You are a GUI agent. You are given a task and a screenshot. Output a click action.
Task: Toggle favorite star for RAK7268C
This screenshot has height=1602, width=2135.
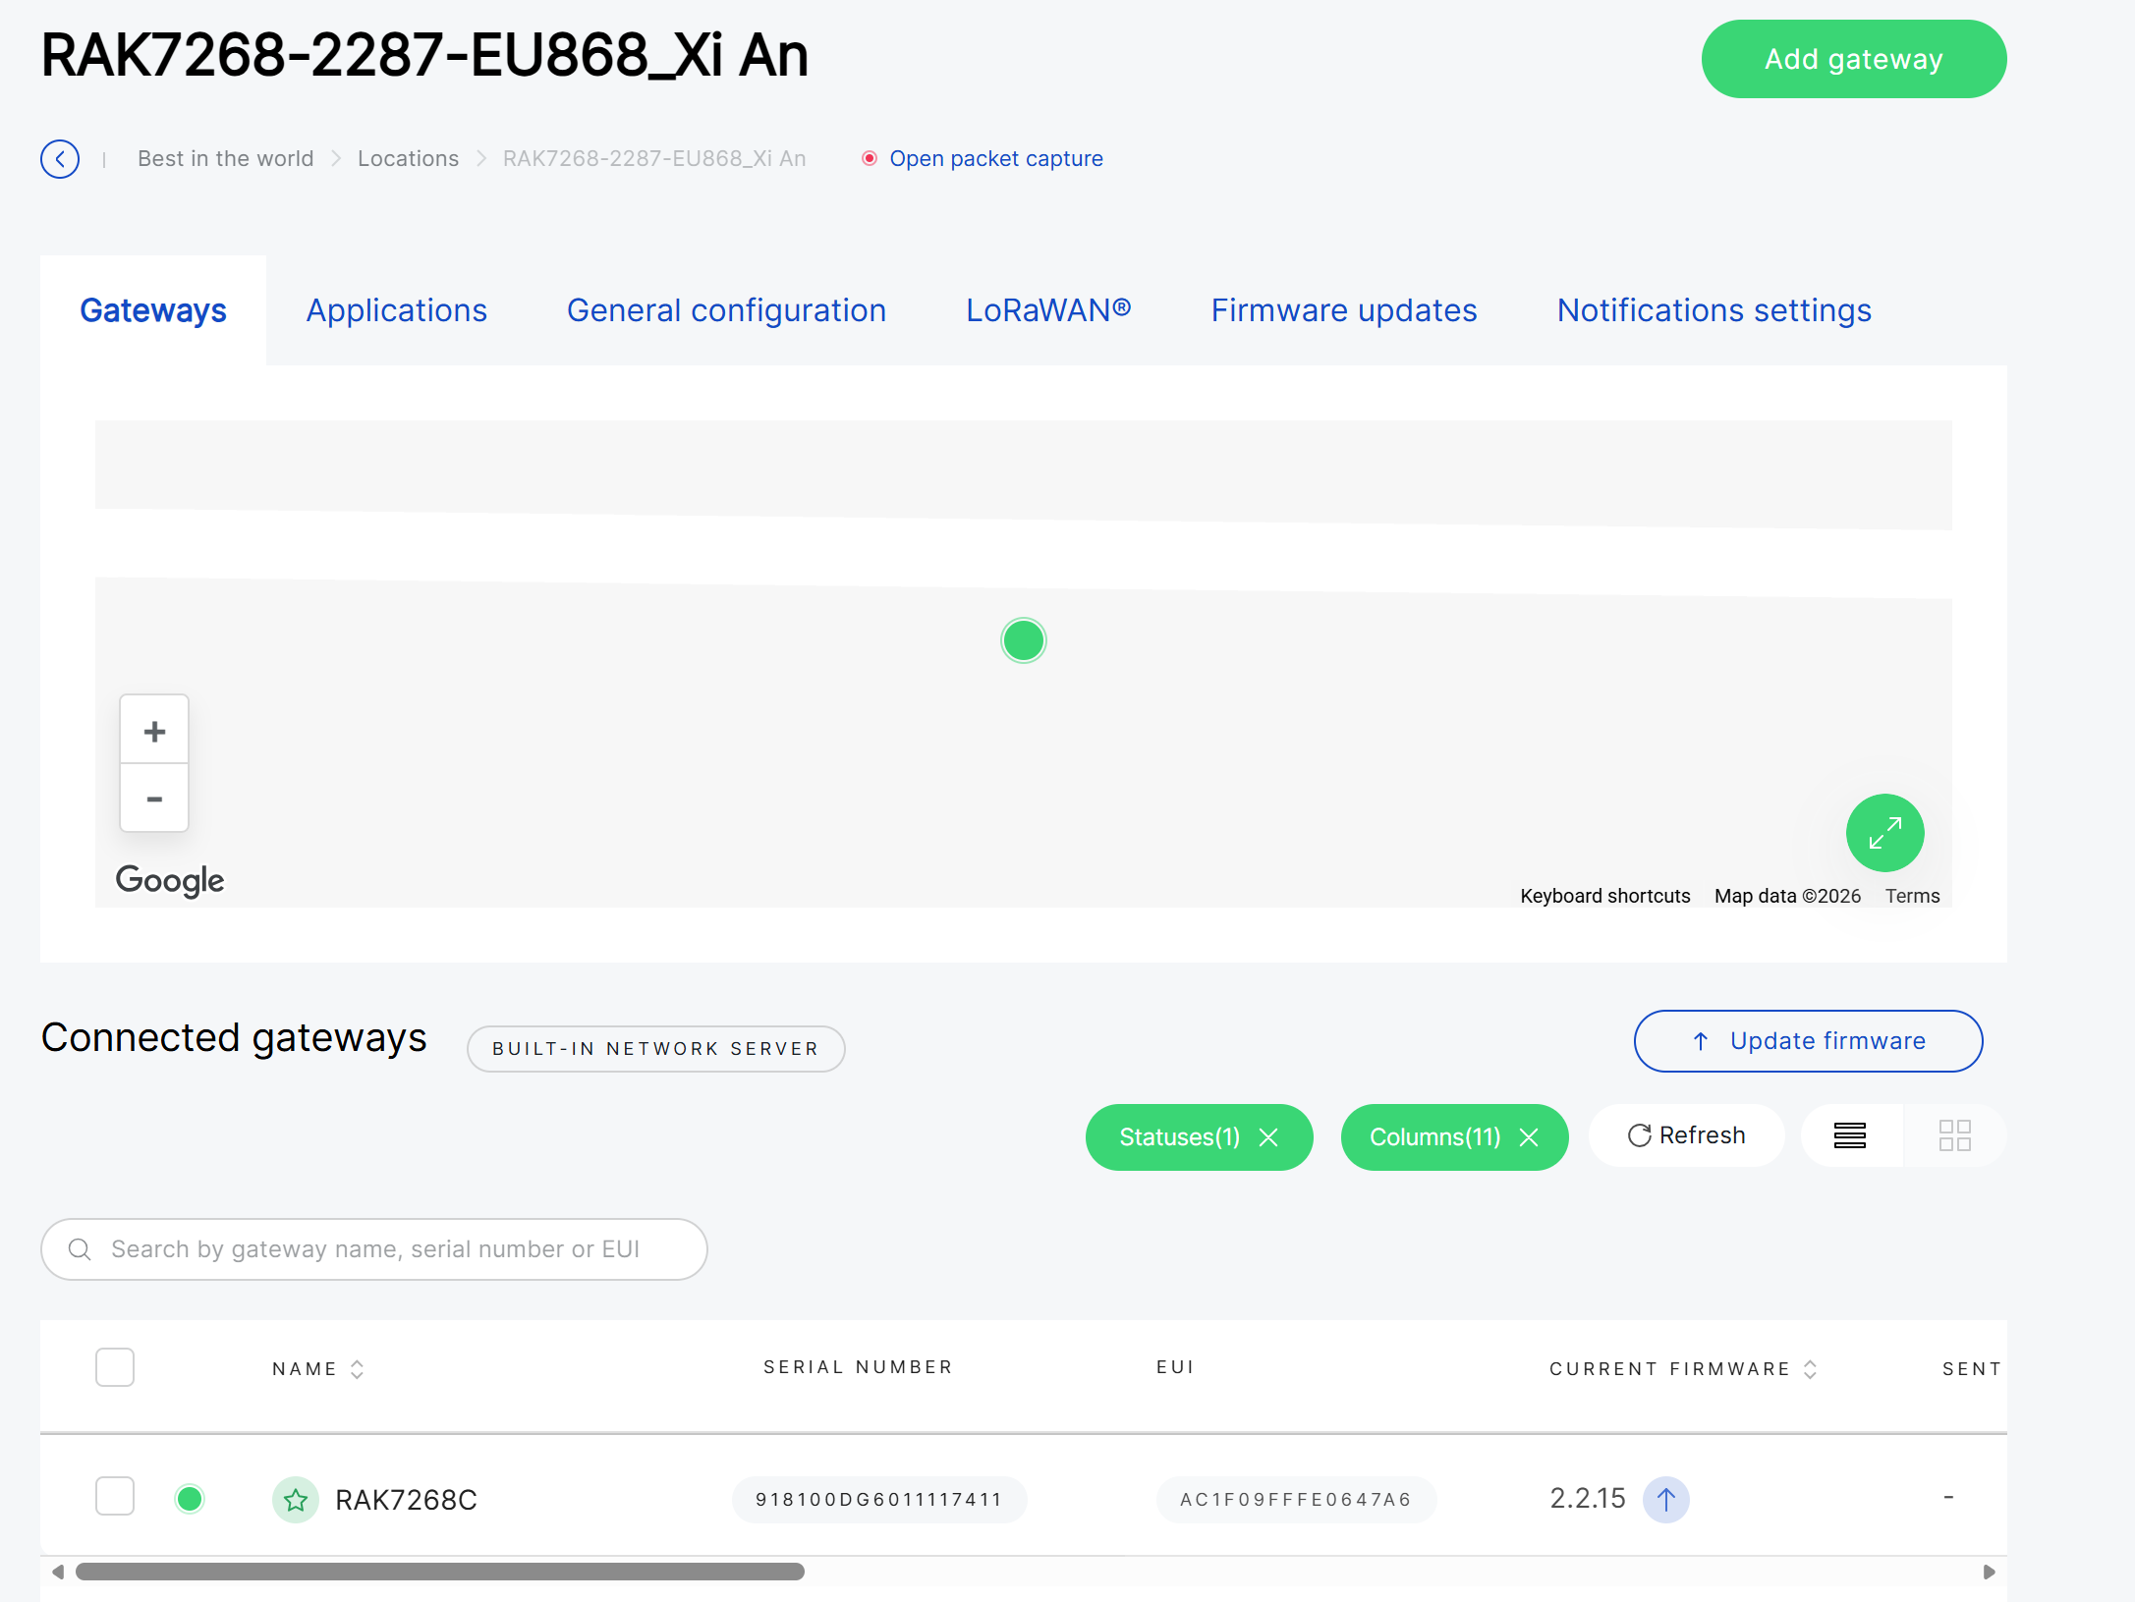point(296,1500)
